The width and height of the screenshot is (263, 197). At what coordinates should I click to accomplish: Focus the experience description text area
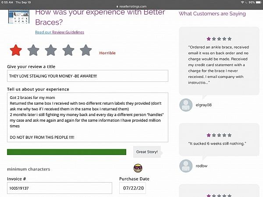click(88, 117)
